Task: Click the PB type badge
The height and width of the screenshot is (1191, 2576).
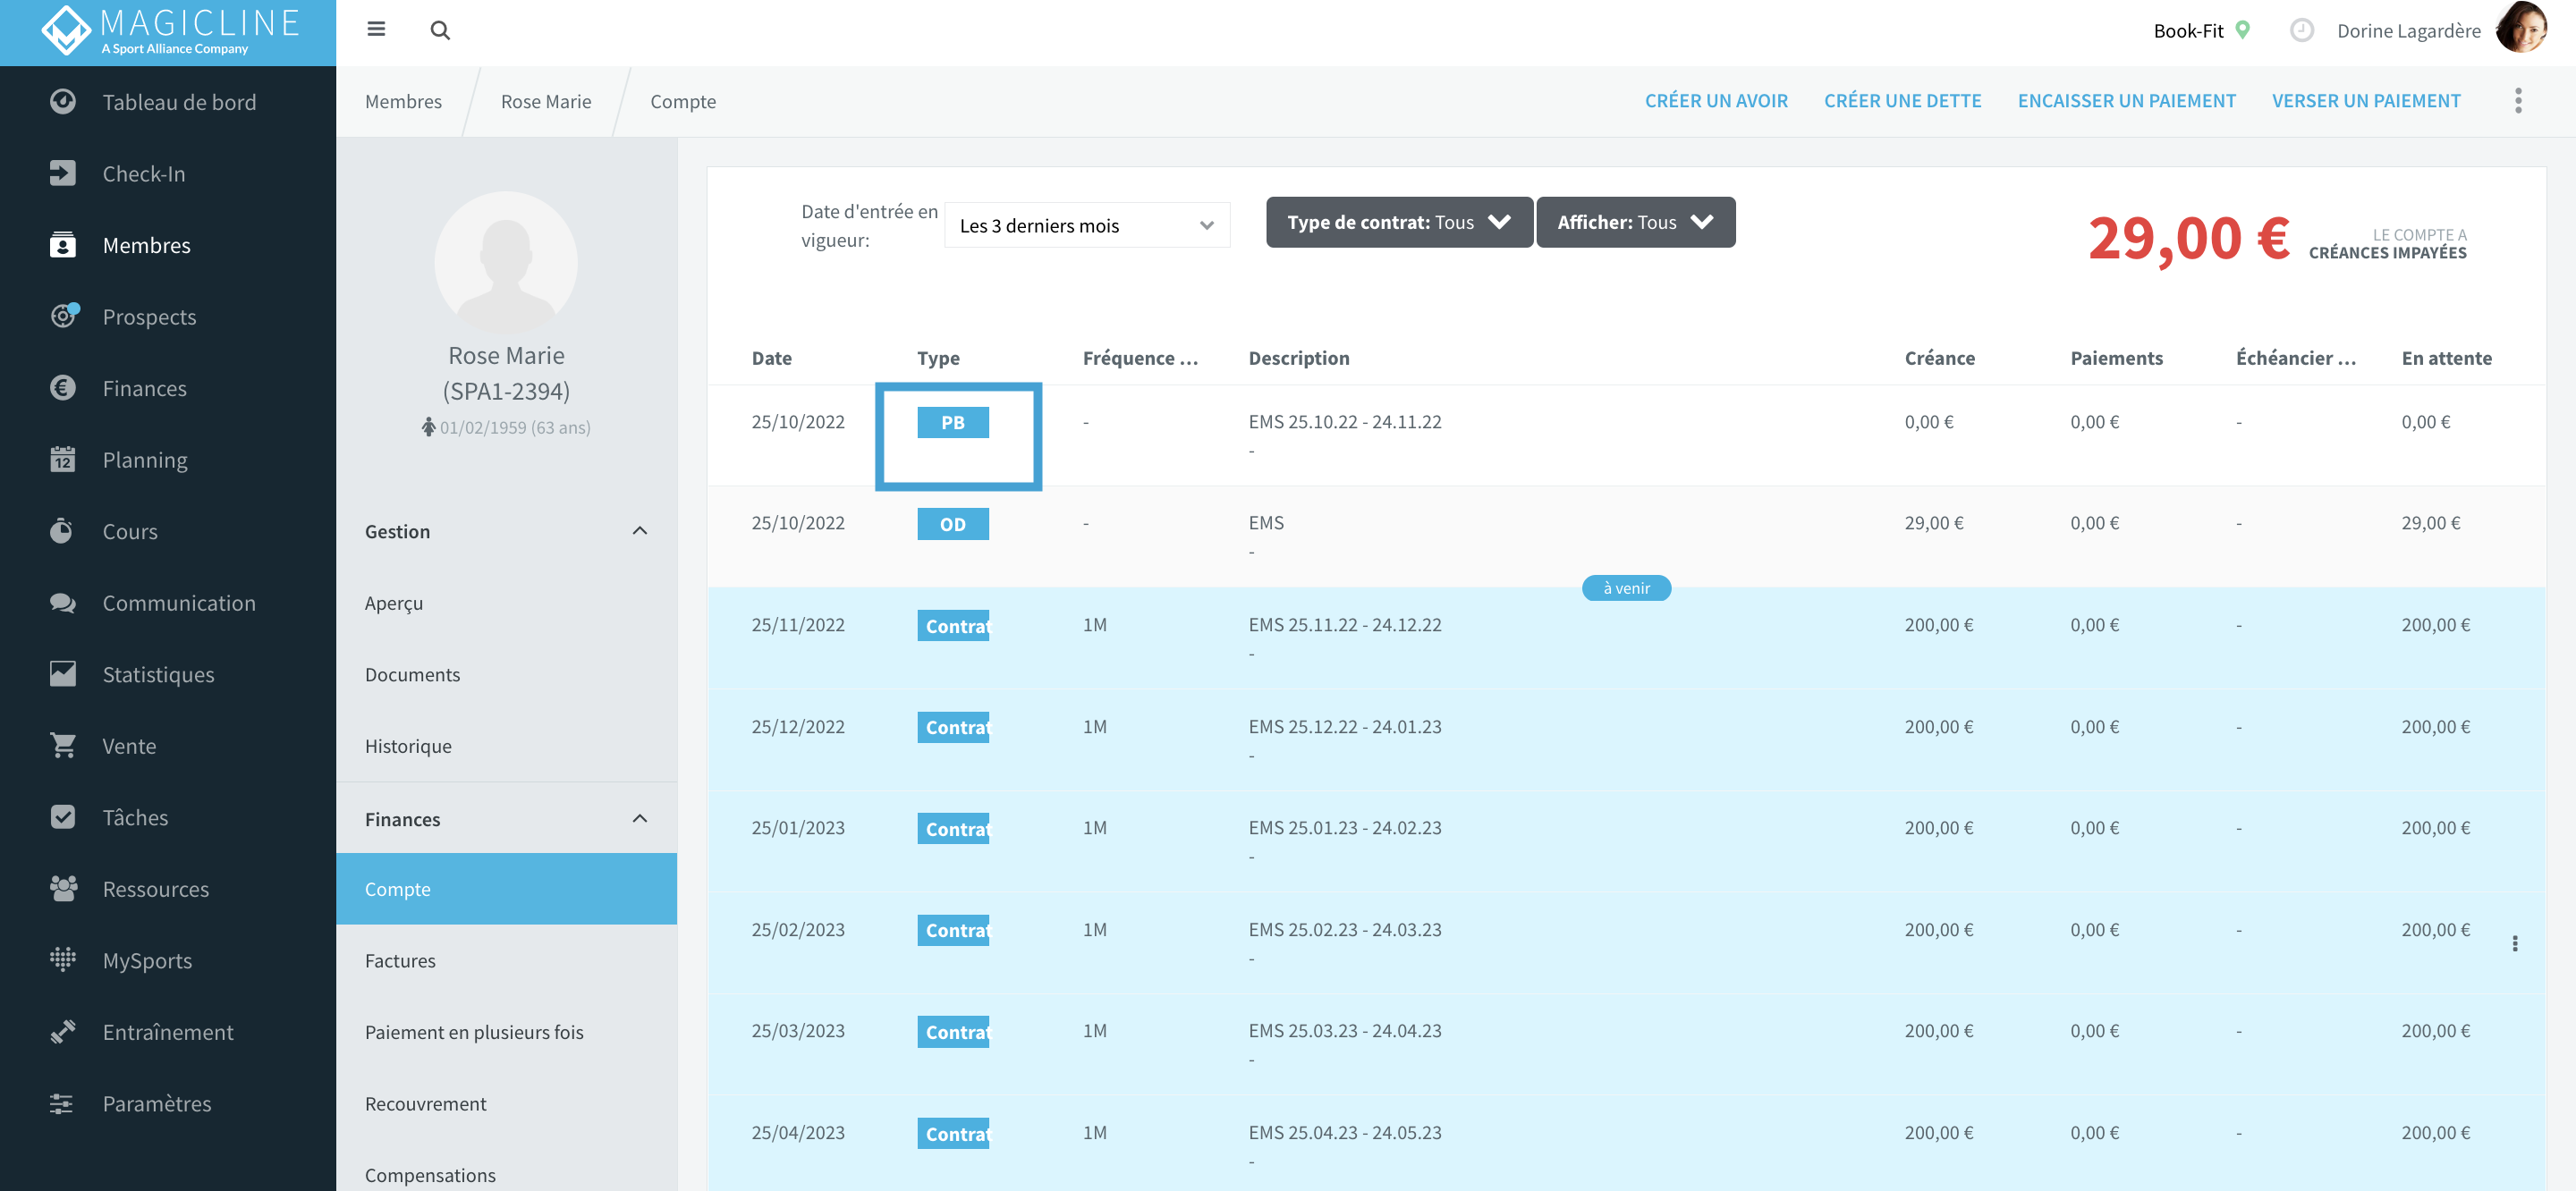Action: (953, 422)
